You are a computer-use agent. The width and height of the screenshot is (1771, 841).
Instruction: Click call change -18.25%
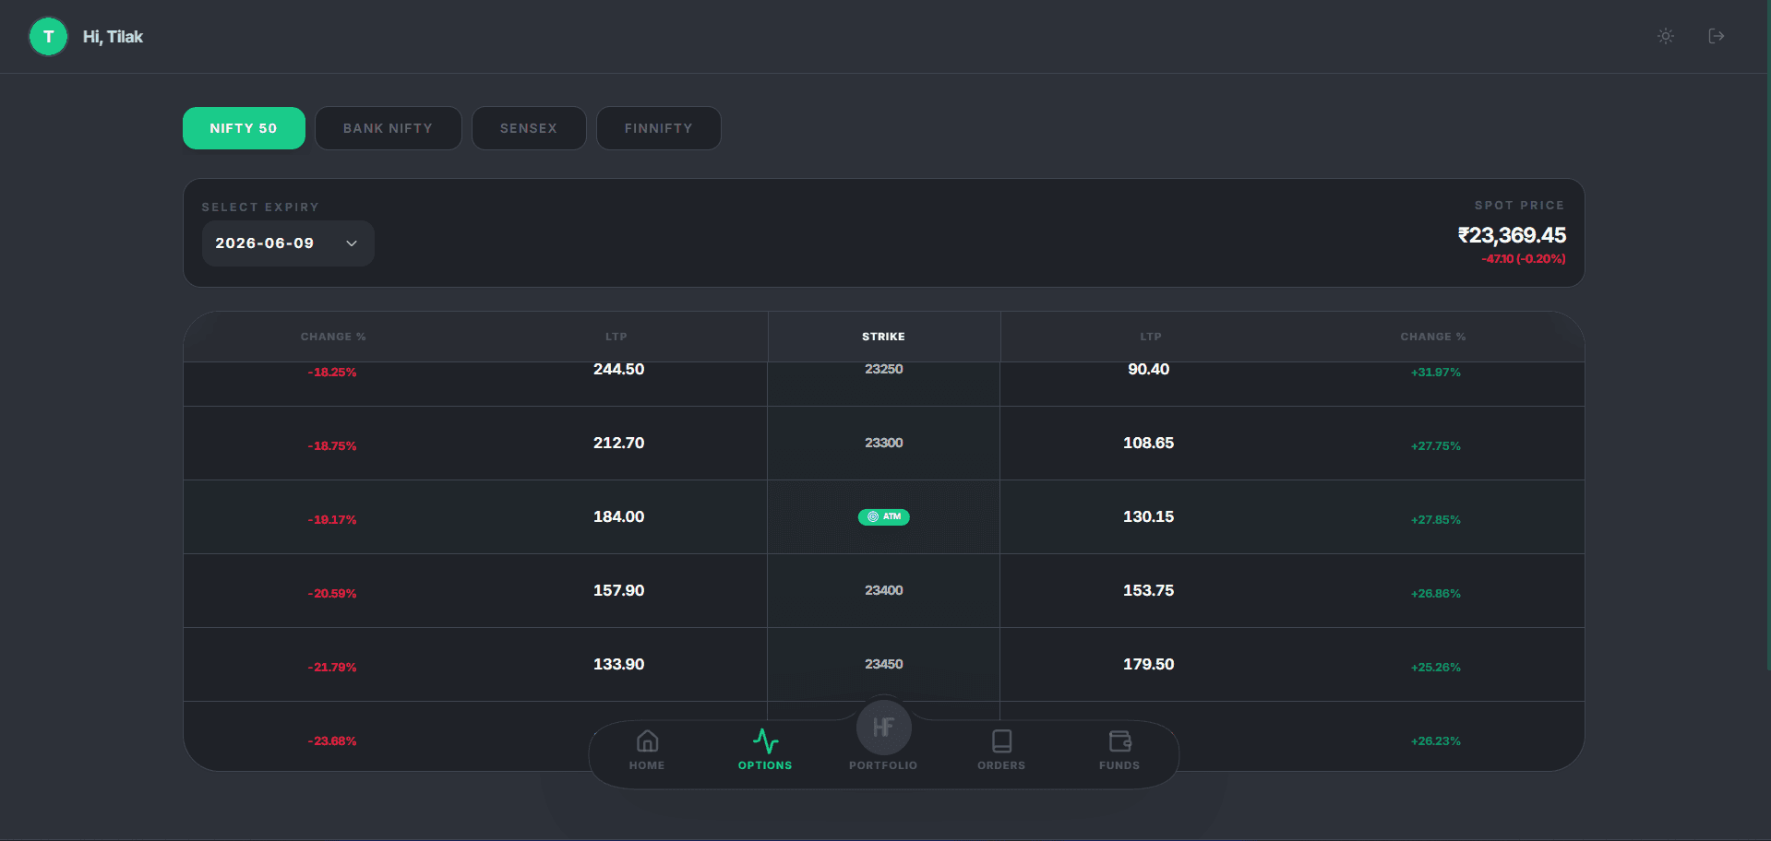[x=332, y=373]
